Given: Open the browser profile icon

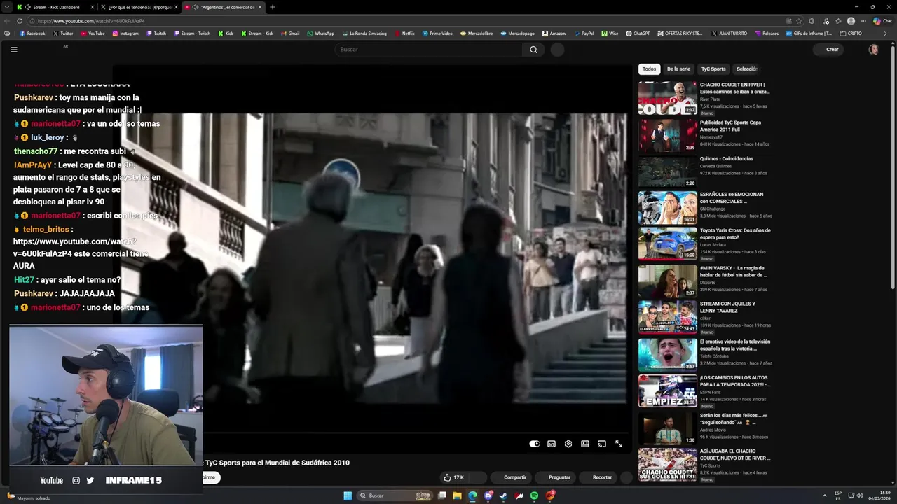Looking at the screenshot, I should (851, 21).
